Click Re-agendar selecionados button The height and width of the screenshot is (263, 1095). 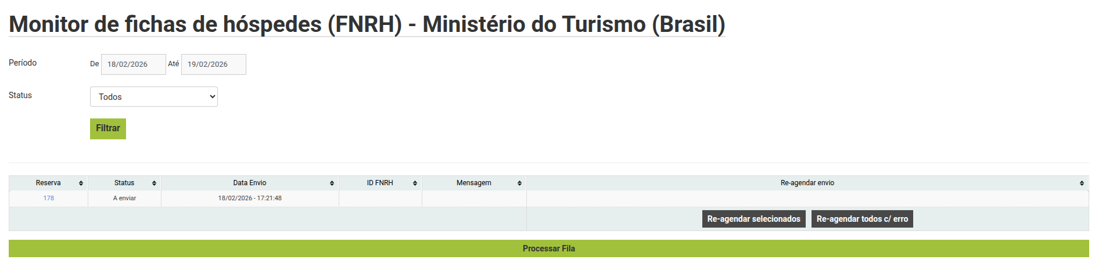753,219
